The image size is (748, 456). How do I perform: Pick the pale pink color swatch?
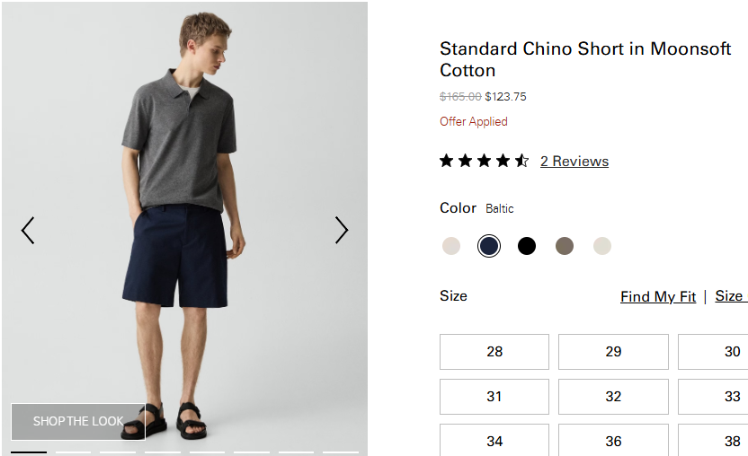[451, 246]
